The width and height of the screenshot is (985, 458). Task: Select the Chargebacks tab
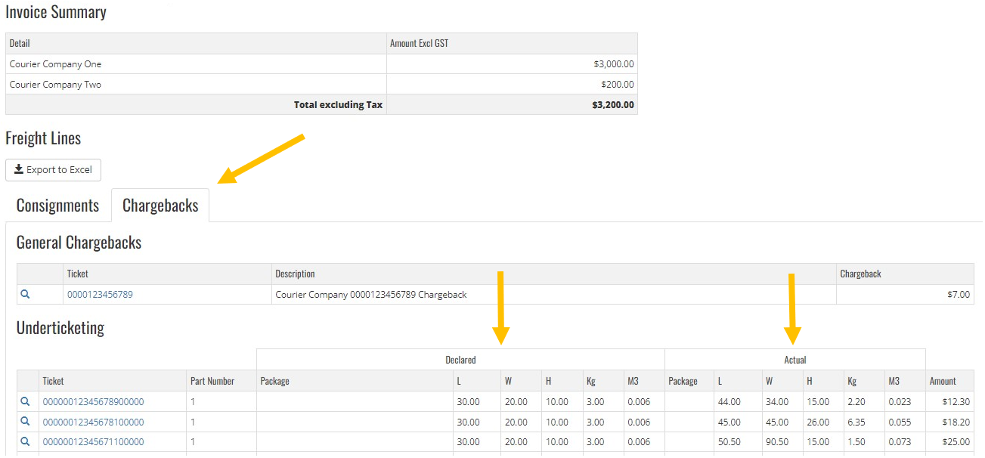[x=160, y=206]
